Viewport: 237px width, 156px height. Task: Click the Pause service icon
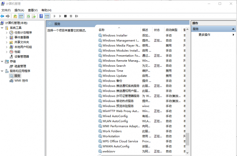pyautogui.click(x=71, y=16)
